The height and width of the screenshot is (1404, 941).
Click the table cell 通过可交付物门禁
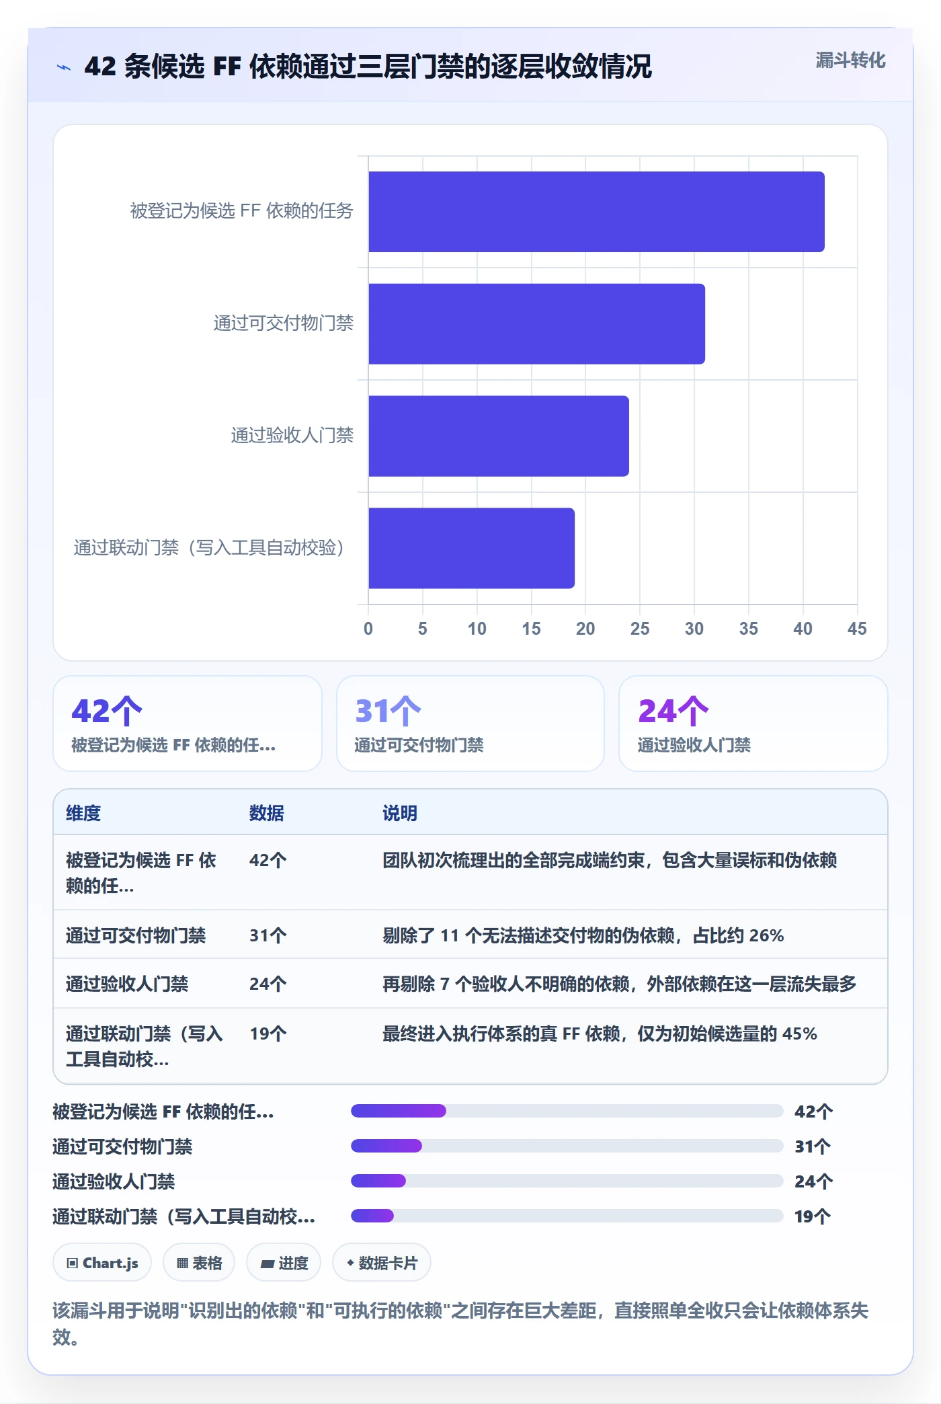[136, 935]
